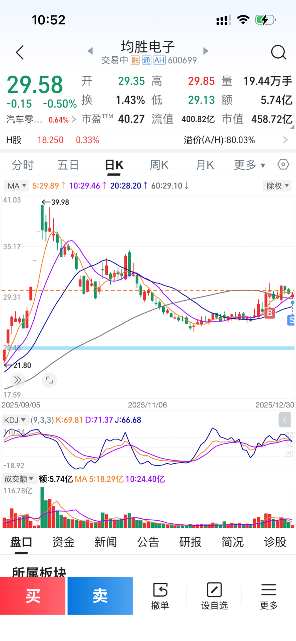This screenshot has width=296, height=641.
Task: Tap the 融 margin trading badge
Action: coord(135,60)
